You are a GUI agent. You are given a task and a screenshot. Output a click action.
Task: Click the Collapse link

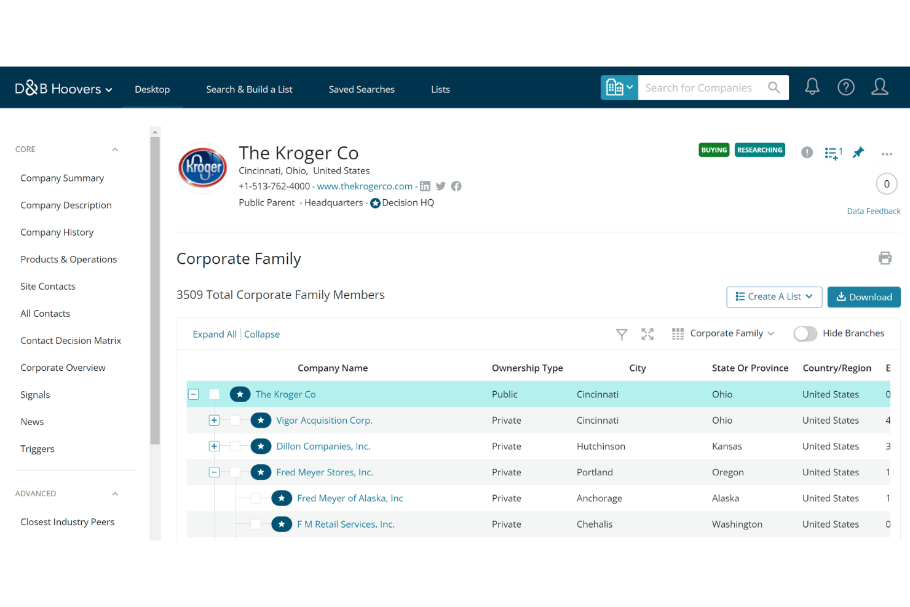[262, 334]
